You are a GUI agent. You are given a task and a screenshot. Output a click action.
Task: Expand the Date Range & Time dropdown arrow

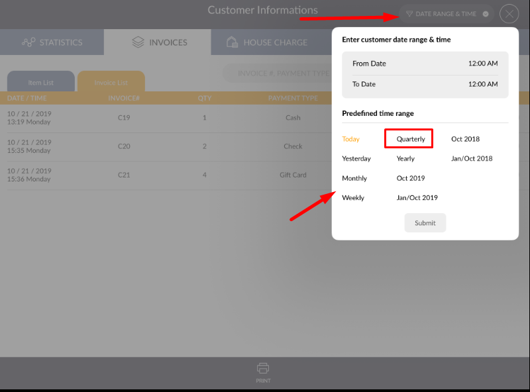pos(486,14)
